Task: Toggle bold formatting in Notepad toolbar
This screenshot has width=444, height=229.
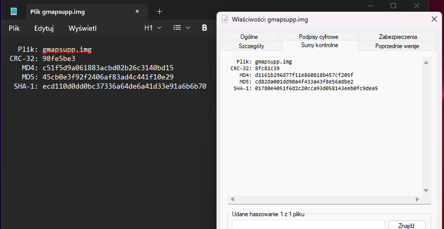Action: pyautogui.click(x=204, y=28)
